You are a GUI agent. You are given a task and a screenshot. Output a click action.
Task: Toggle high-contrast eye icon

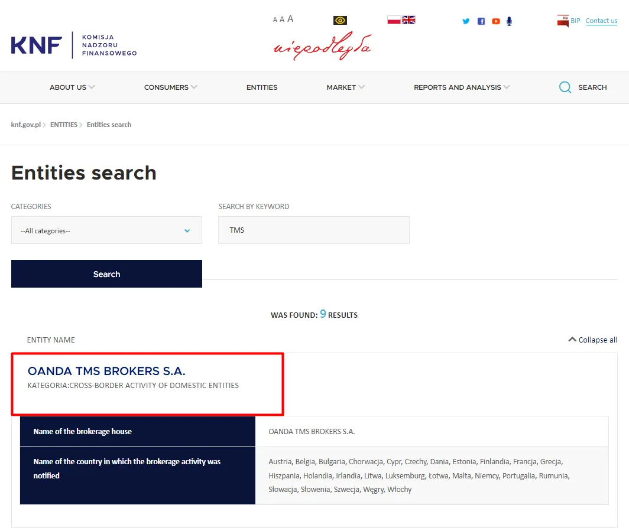point(340,20)
